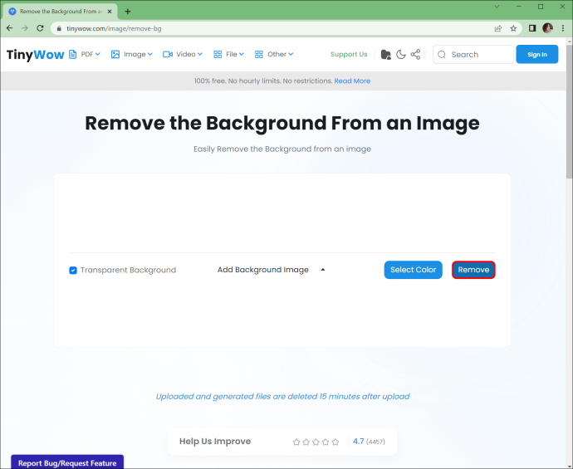Open the Select Color picker
The width and height of the screenshot is (573, 469).
[413, 270]
